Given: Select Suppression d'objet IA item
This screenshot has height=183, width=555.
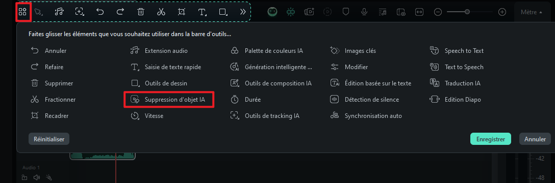Looking at the screenshot, I should tap(169, 100).
